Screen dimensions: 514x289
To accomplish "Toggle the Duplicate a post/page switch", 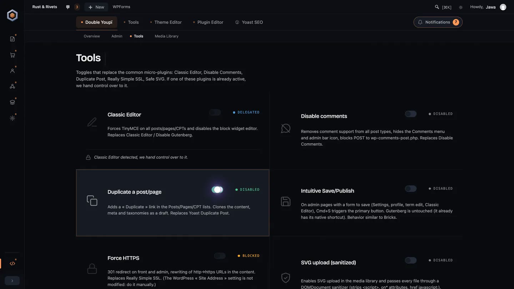I will [217, 189].
